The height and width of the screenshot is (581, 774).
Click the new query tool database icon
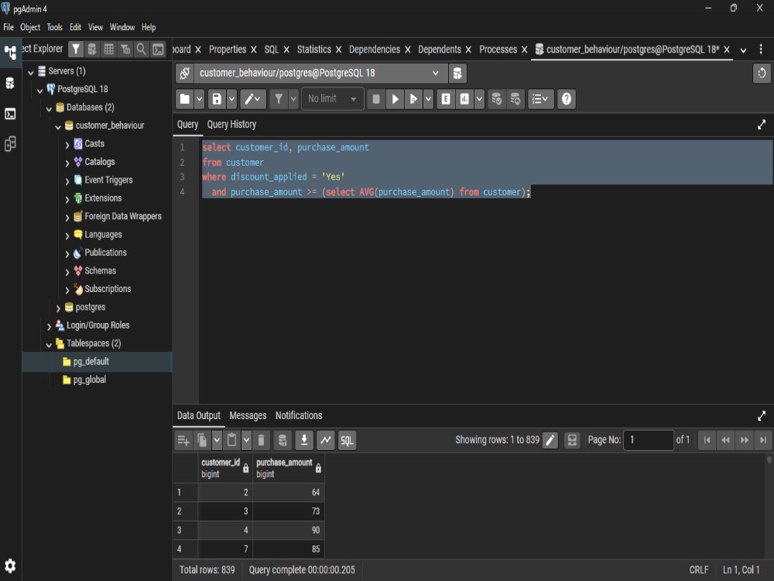pyautogui.click(x=457, y=73)
